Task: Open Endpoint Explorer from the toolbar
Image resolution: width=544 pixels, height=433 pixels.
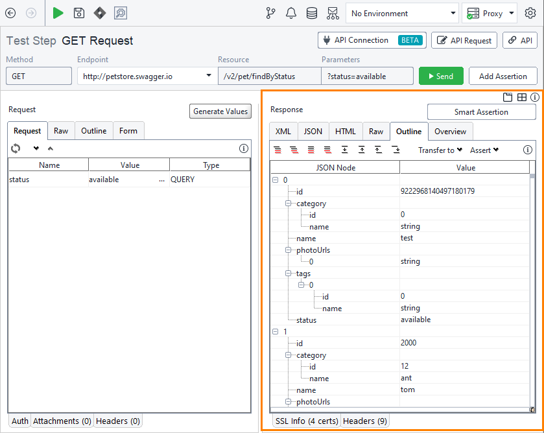Action: tap(333, 13)
